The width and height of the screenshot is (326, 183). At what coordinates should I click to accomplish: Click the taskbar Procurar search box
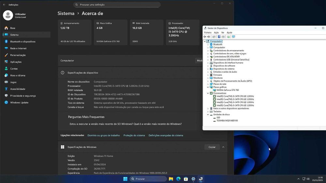click(148, 179)
